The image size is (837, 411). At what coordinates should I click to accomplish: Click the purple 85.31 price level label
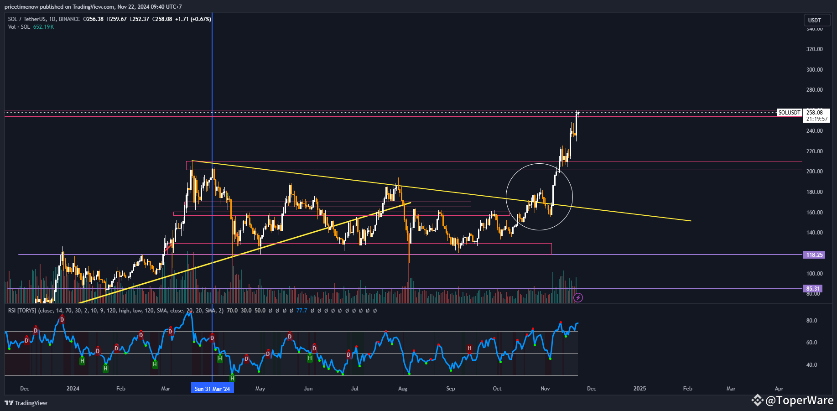[x=812, y=289]
